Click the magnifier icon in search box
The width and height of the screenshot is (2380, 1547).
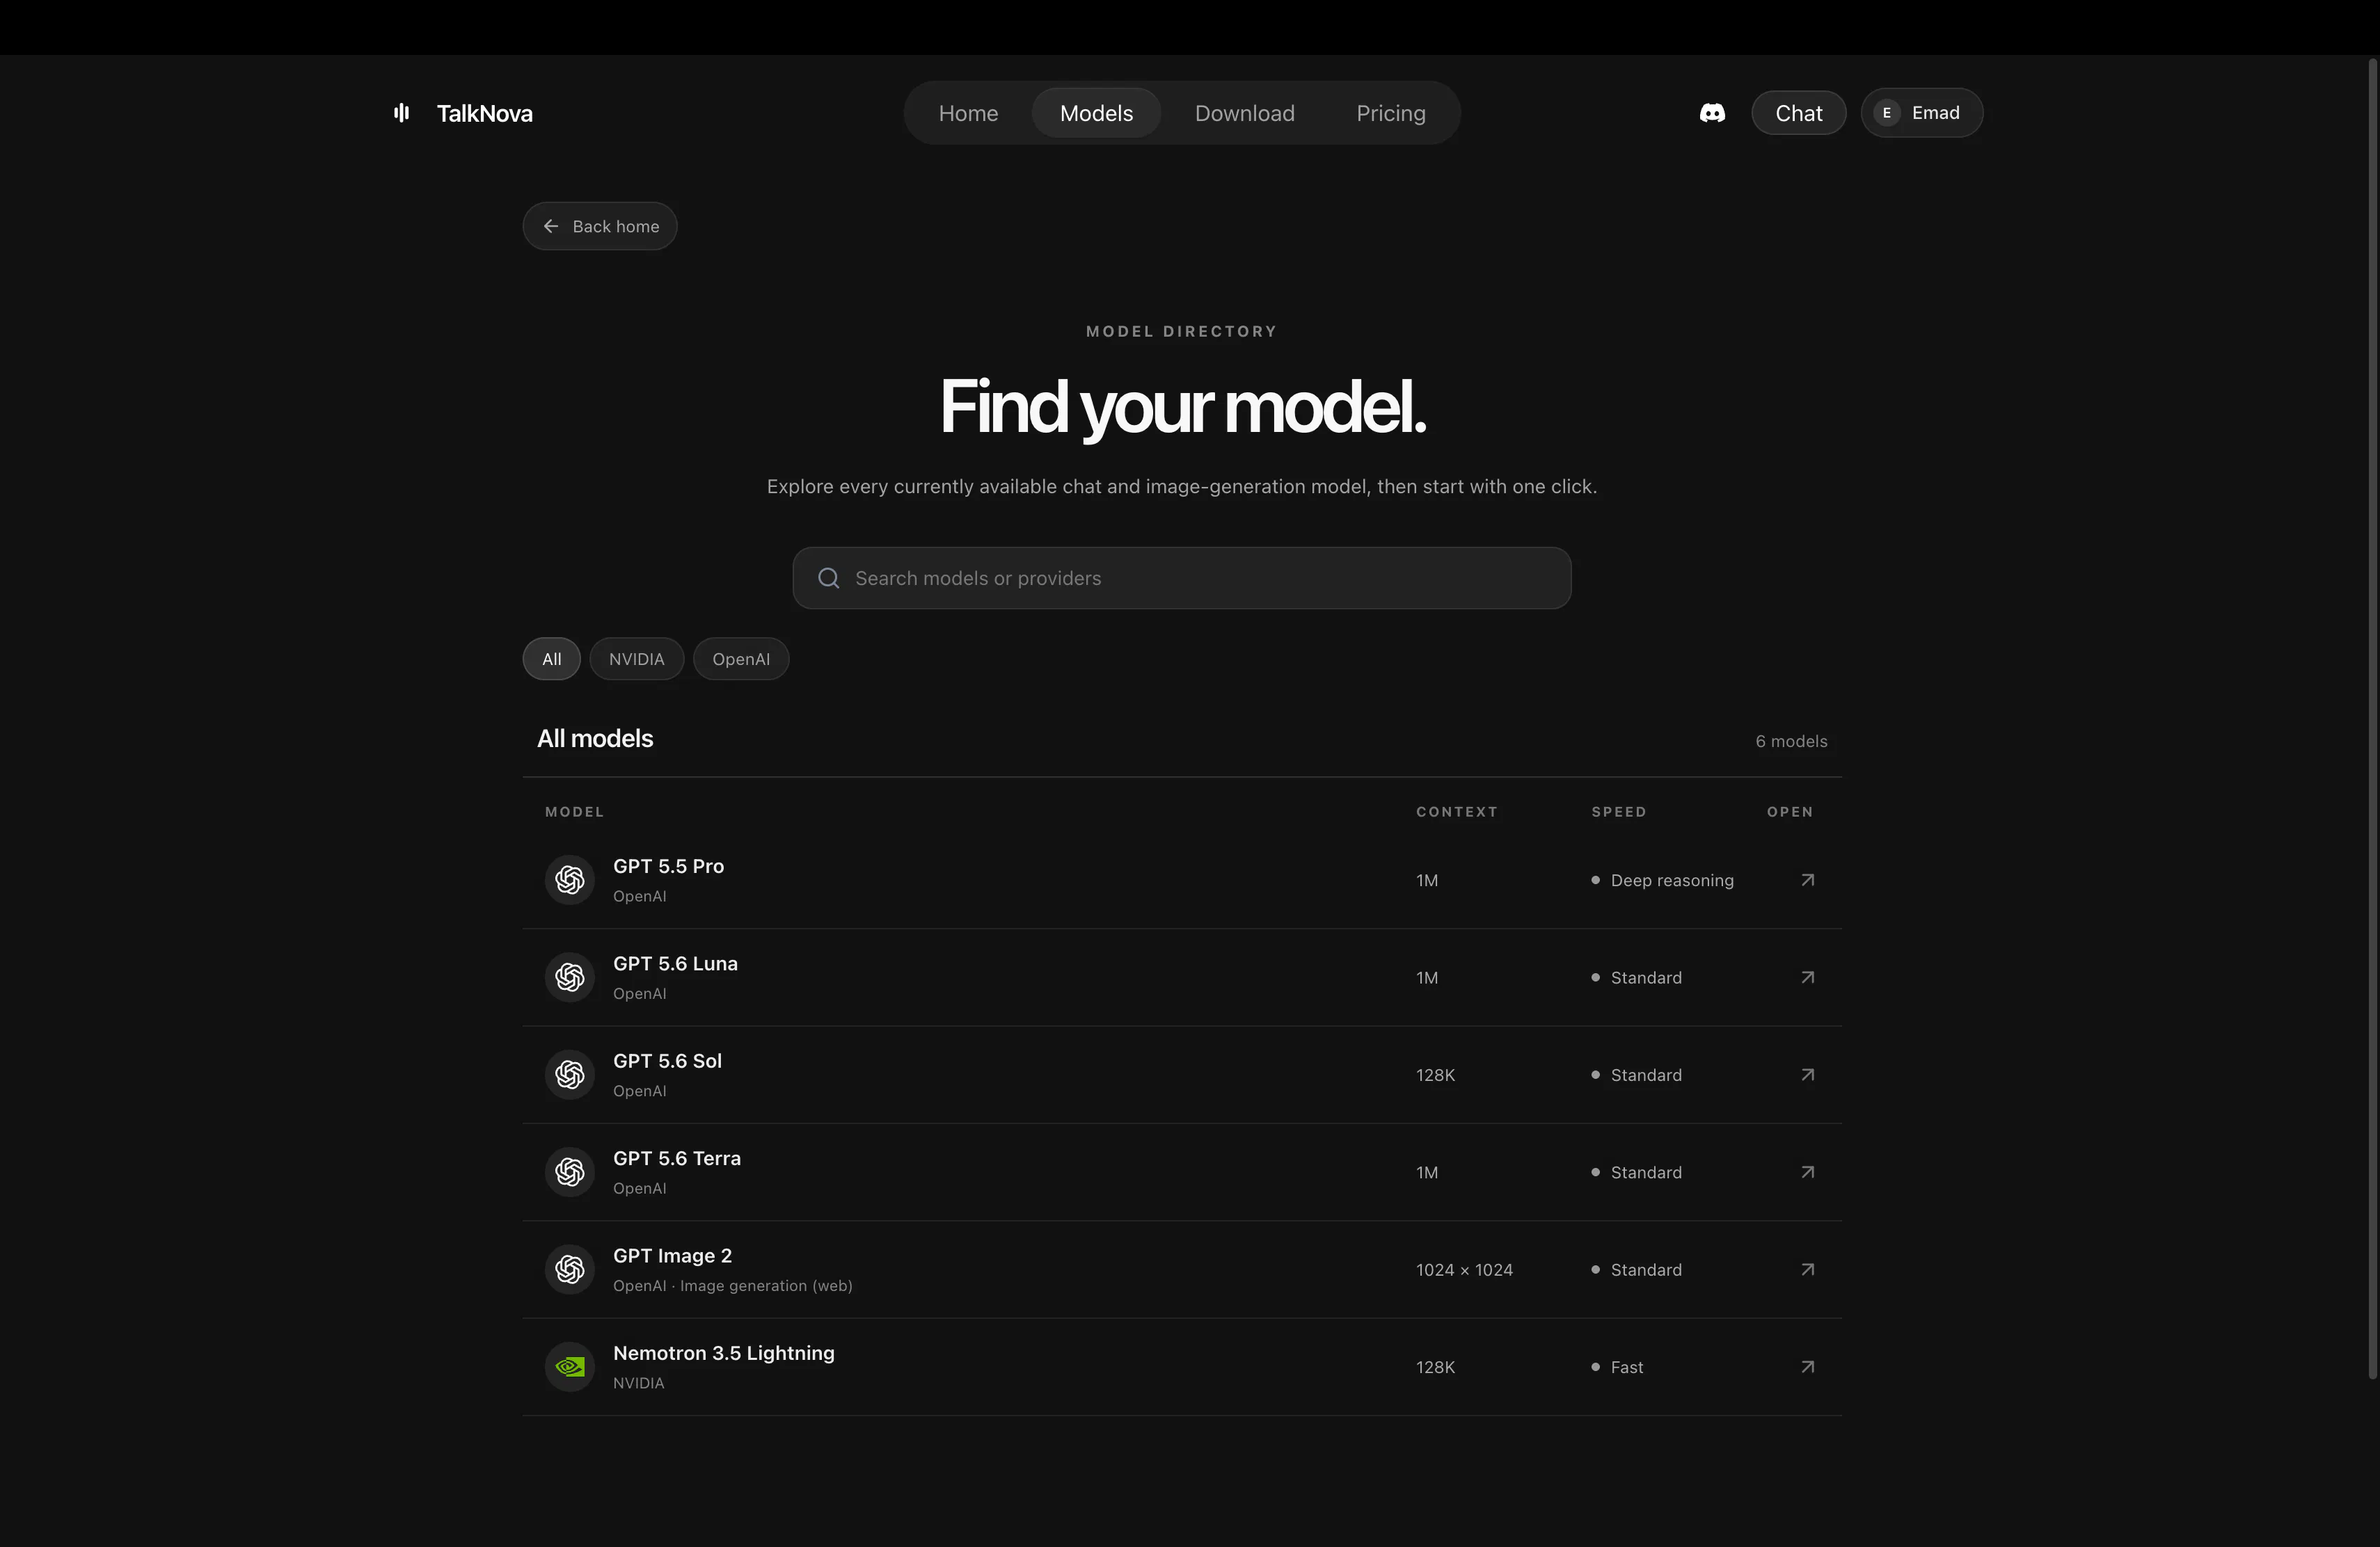coord(828,579)
